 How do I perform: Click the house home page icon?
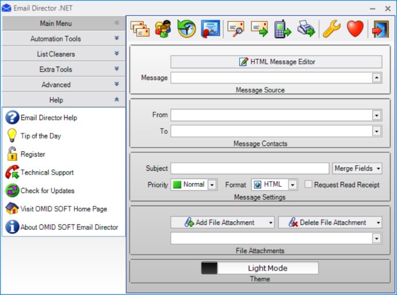coord(12,209)
